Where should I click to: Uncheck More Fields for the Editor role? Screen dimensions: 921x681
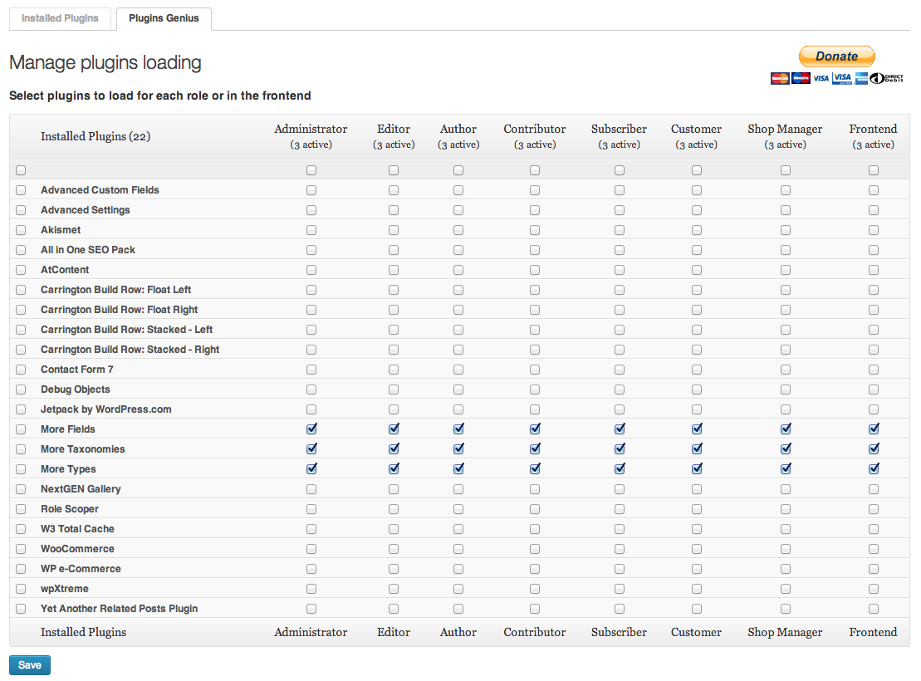394,429
